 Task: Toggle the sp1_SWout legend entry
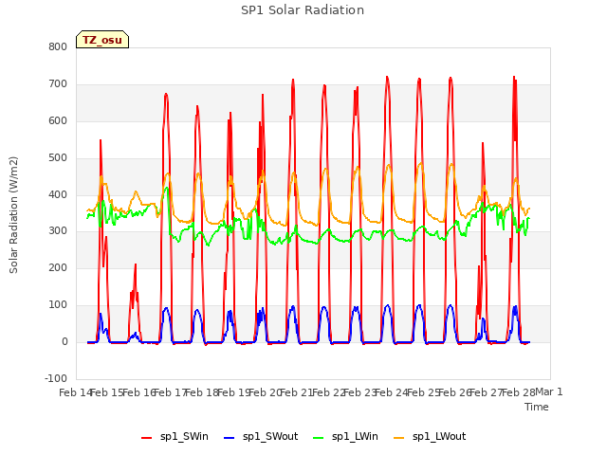click(261, 436)
